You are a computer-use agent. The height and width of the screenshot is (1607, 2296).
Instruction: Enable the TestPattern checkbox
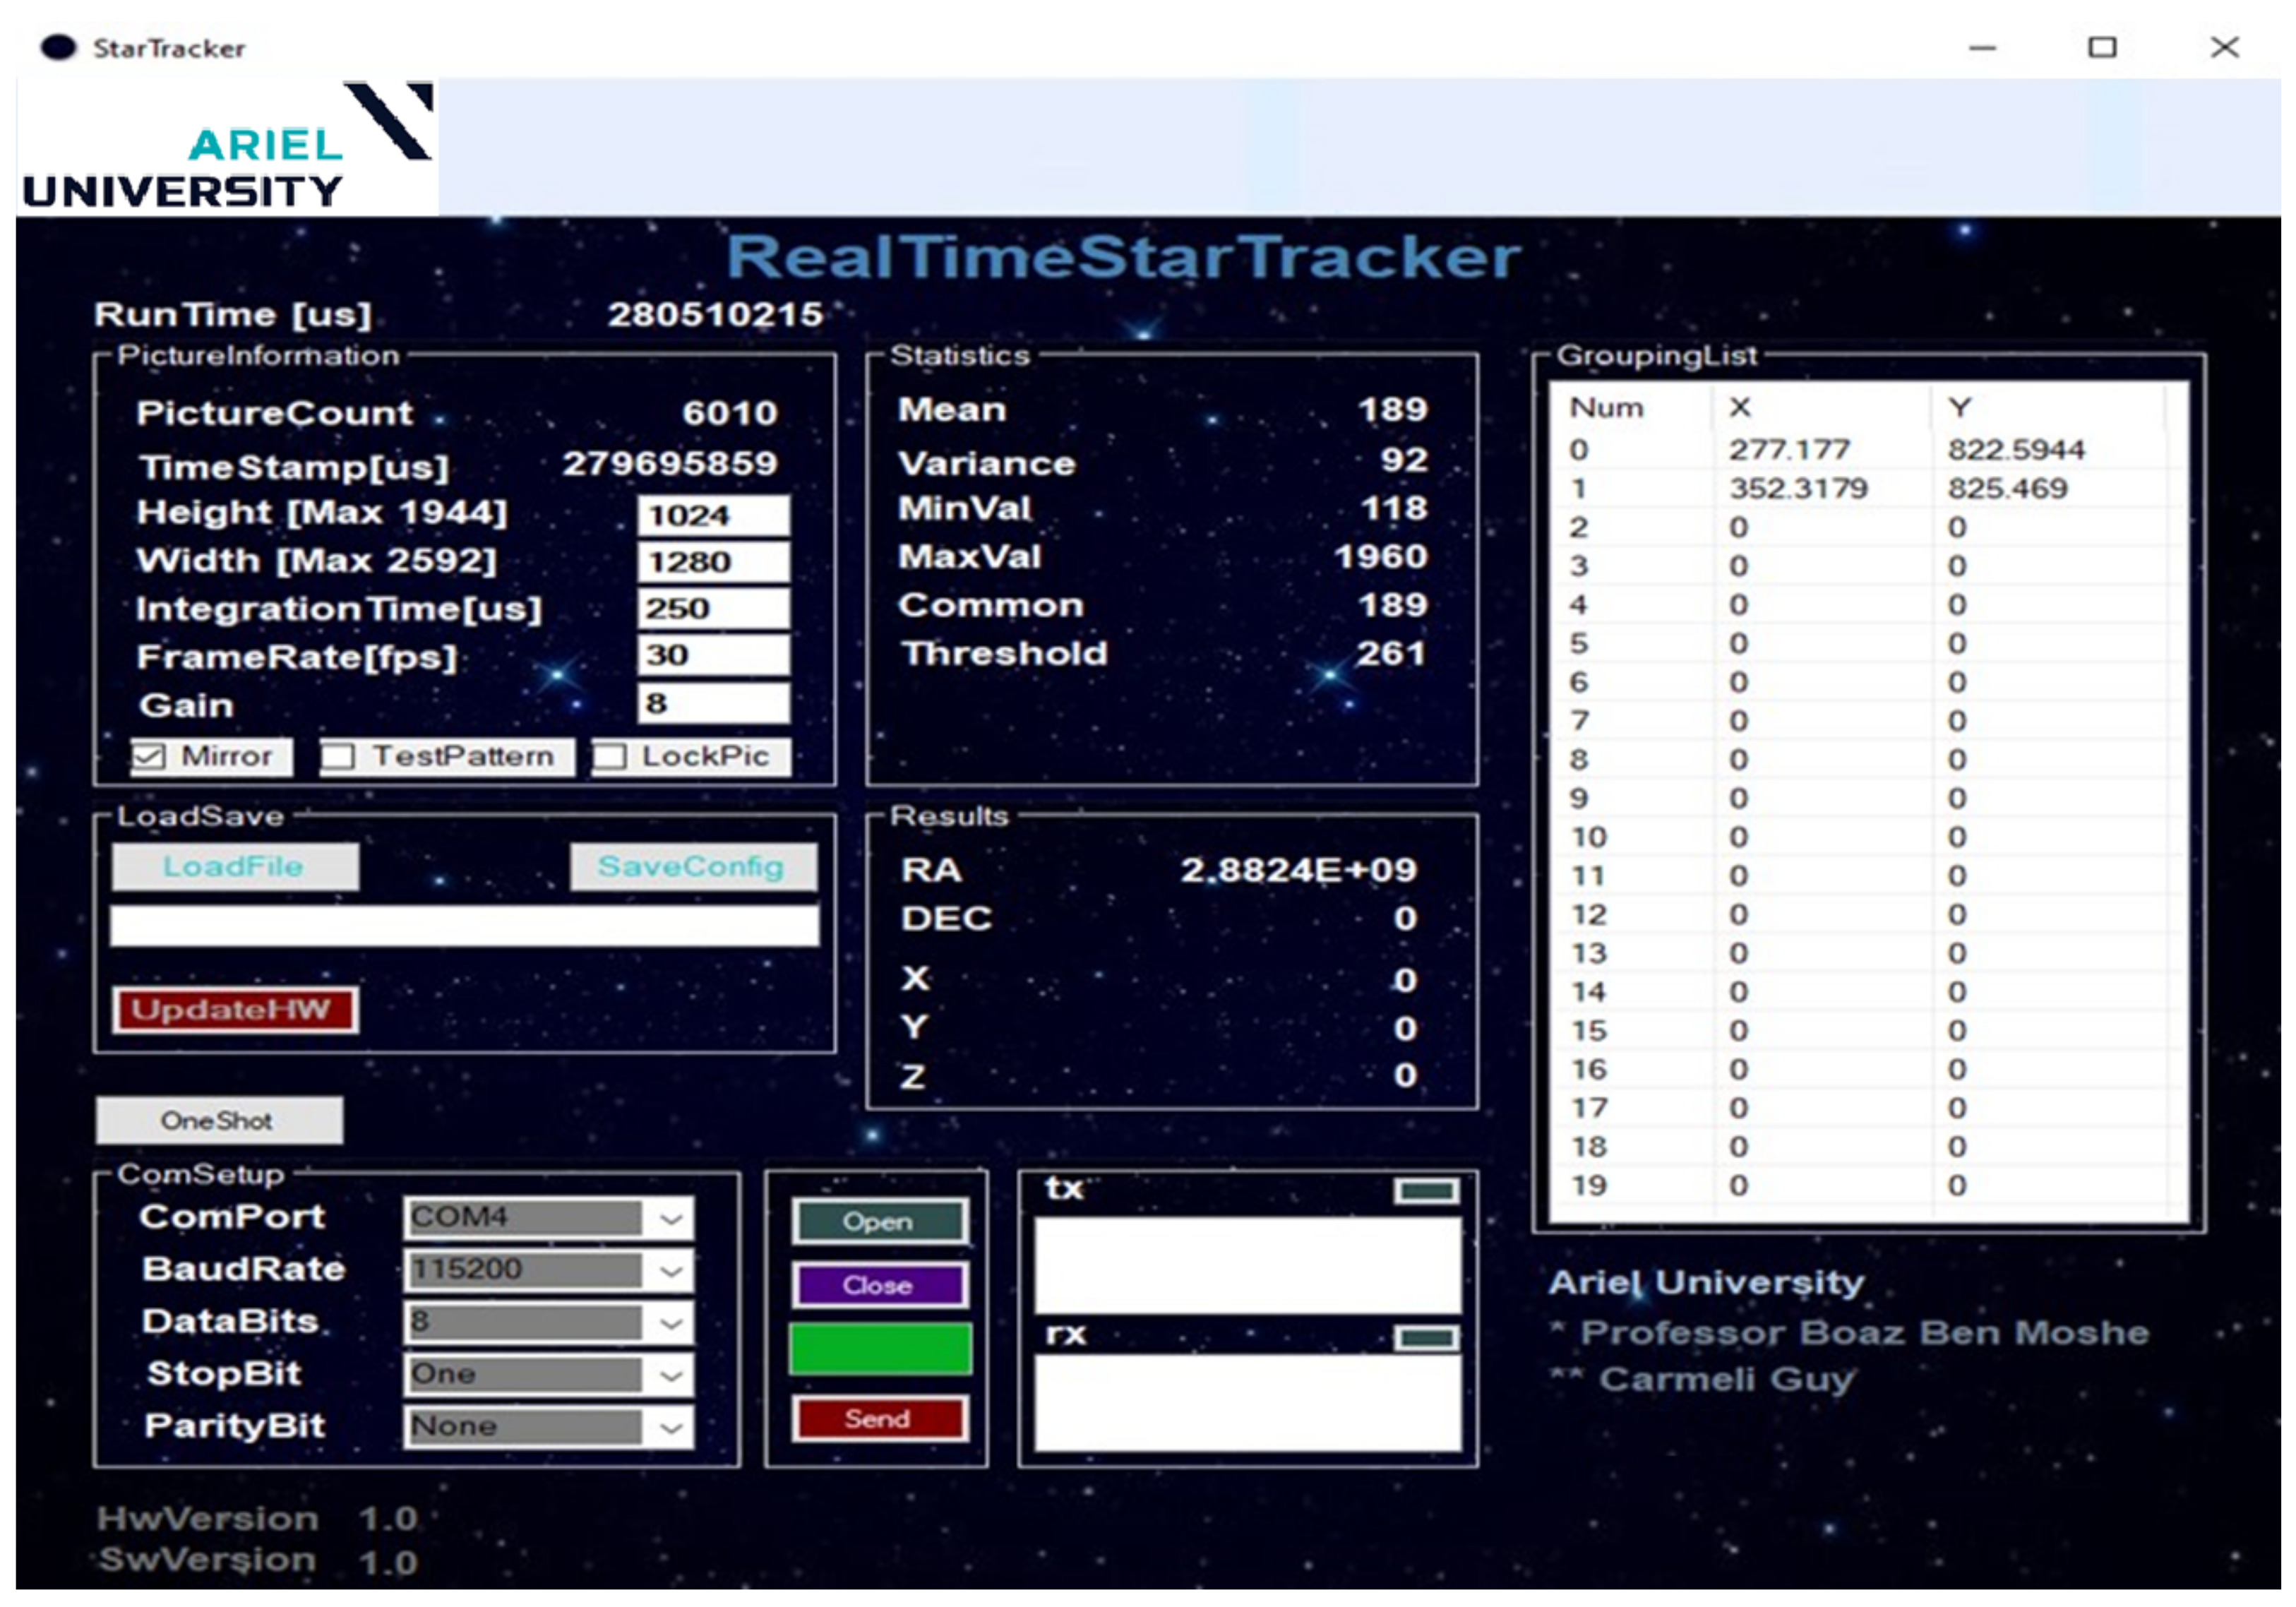pos(338,757)
